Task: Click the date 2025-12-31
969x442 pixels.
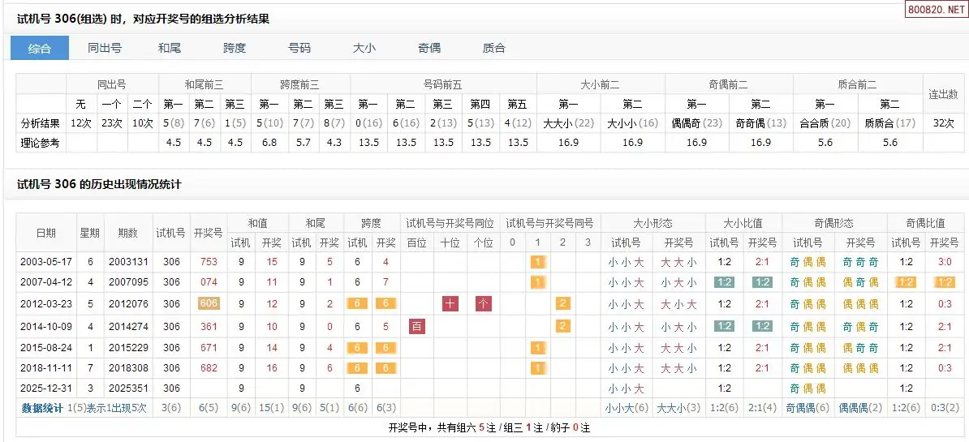Action: pyautogui.click(x=46, y=388)
